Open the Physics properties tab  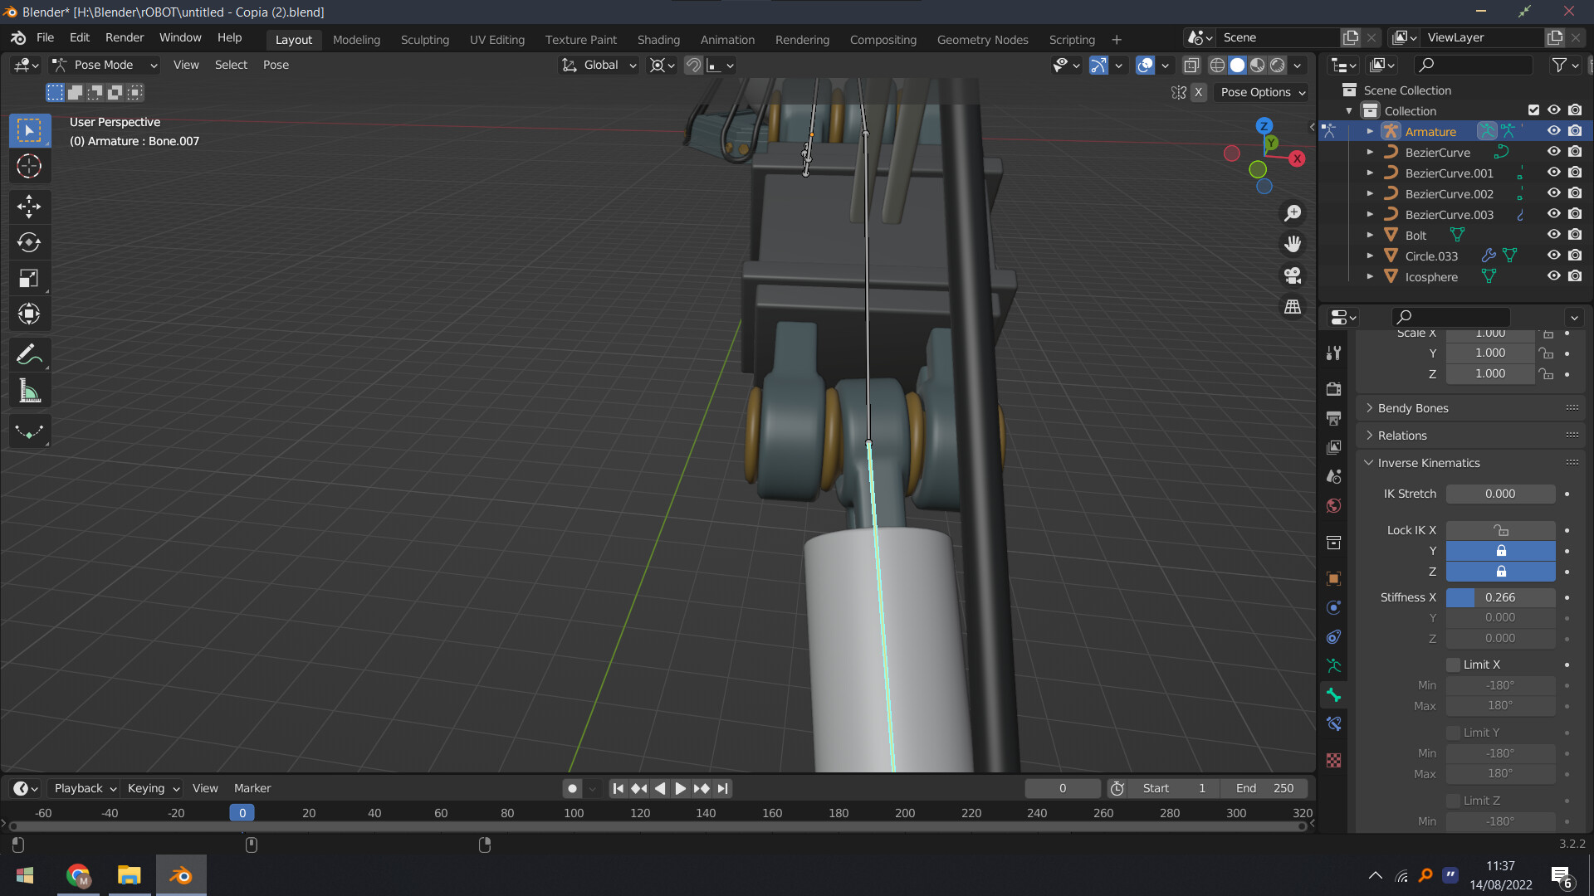tap(1333, 607)
